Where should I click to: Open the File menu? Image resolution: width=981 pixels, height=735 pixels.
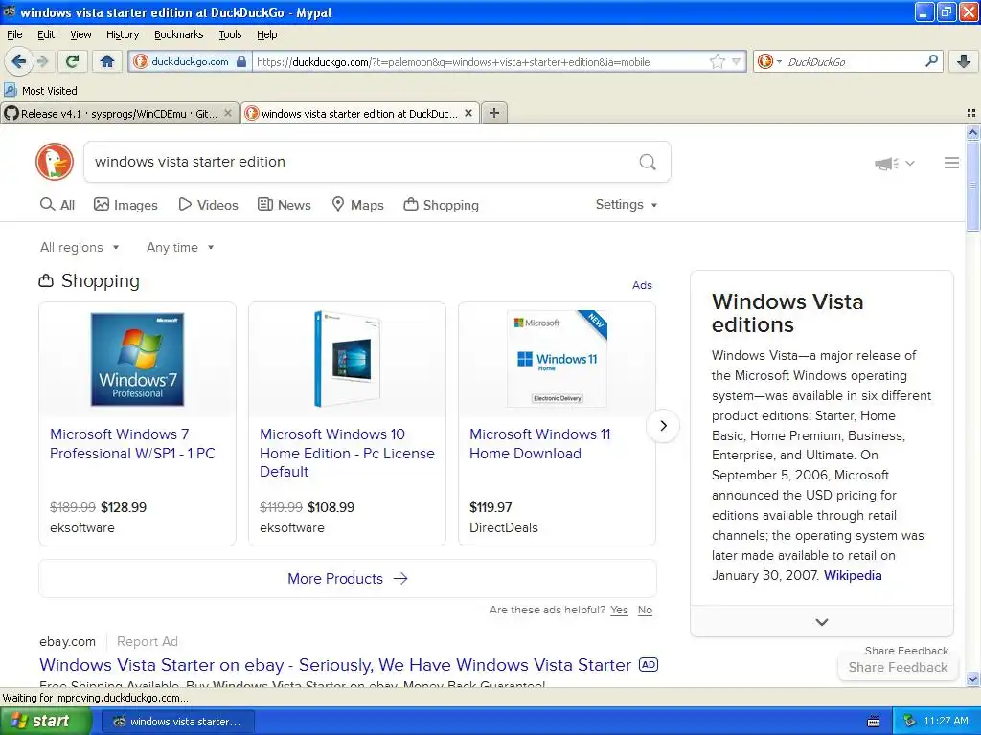[x=14, y=34]
